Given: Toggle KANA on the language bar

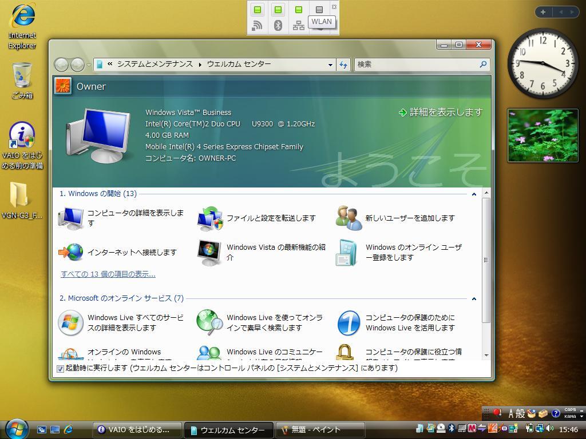Looking at the screenshot, I should coord(571,416).
